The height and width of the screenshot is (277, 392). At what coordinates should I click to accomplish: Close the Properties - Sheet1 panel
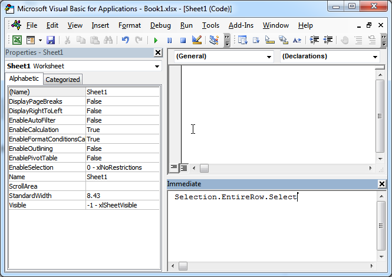pos(158,52)
